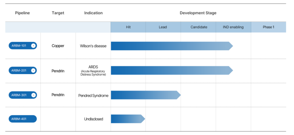The height and width of the screenshot is (135, 294).
Task: Click the ARBM-101 pipeline label
Action: coord(19,46)
